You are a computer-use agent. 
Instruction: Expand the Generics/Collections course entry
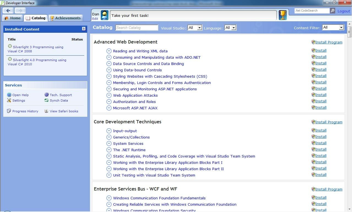109,137
